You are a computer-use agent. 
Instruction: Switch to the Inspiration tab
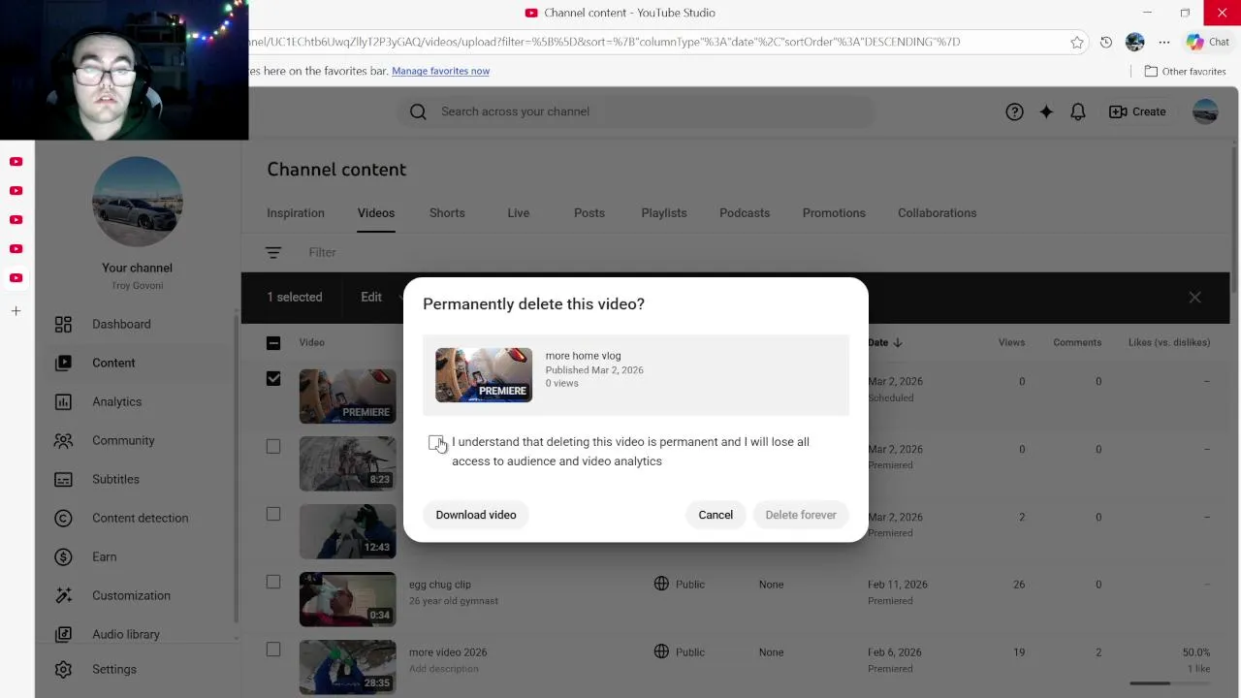(x=296, y=213)
